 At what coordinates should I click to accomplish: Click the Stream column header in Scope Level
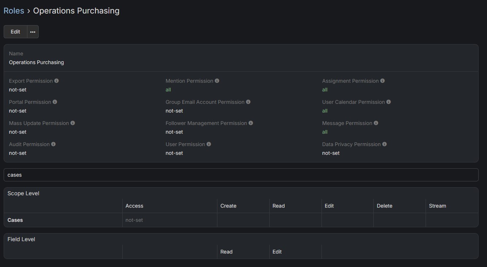click(x=437, y=206)
